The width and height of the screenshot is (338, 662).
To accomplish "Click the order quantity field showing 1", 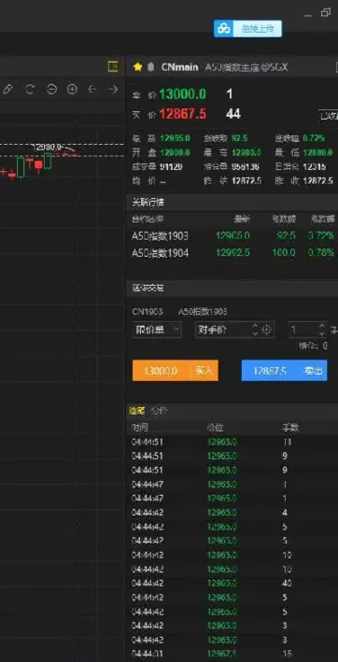I will (x=303, y=330).
